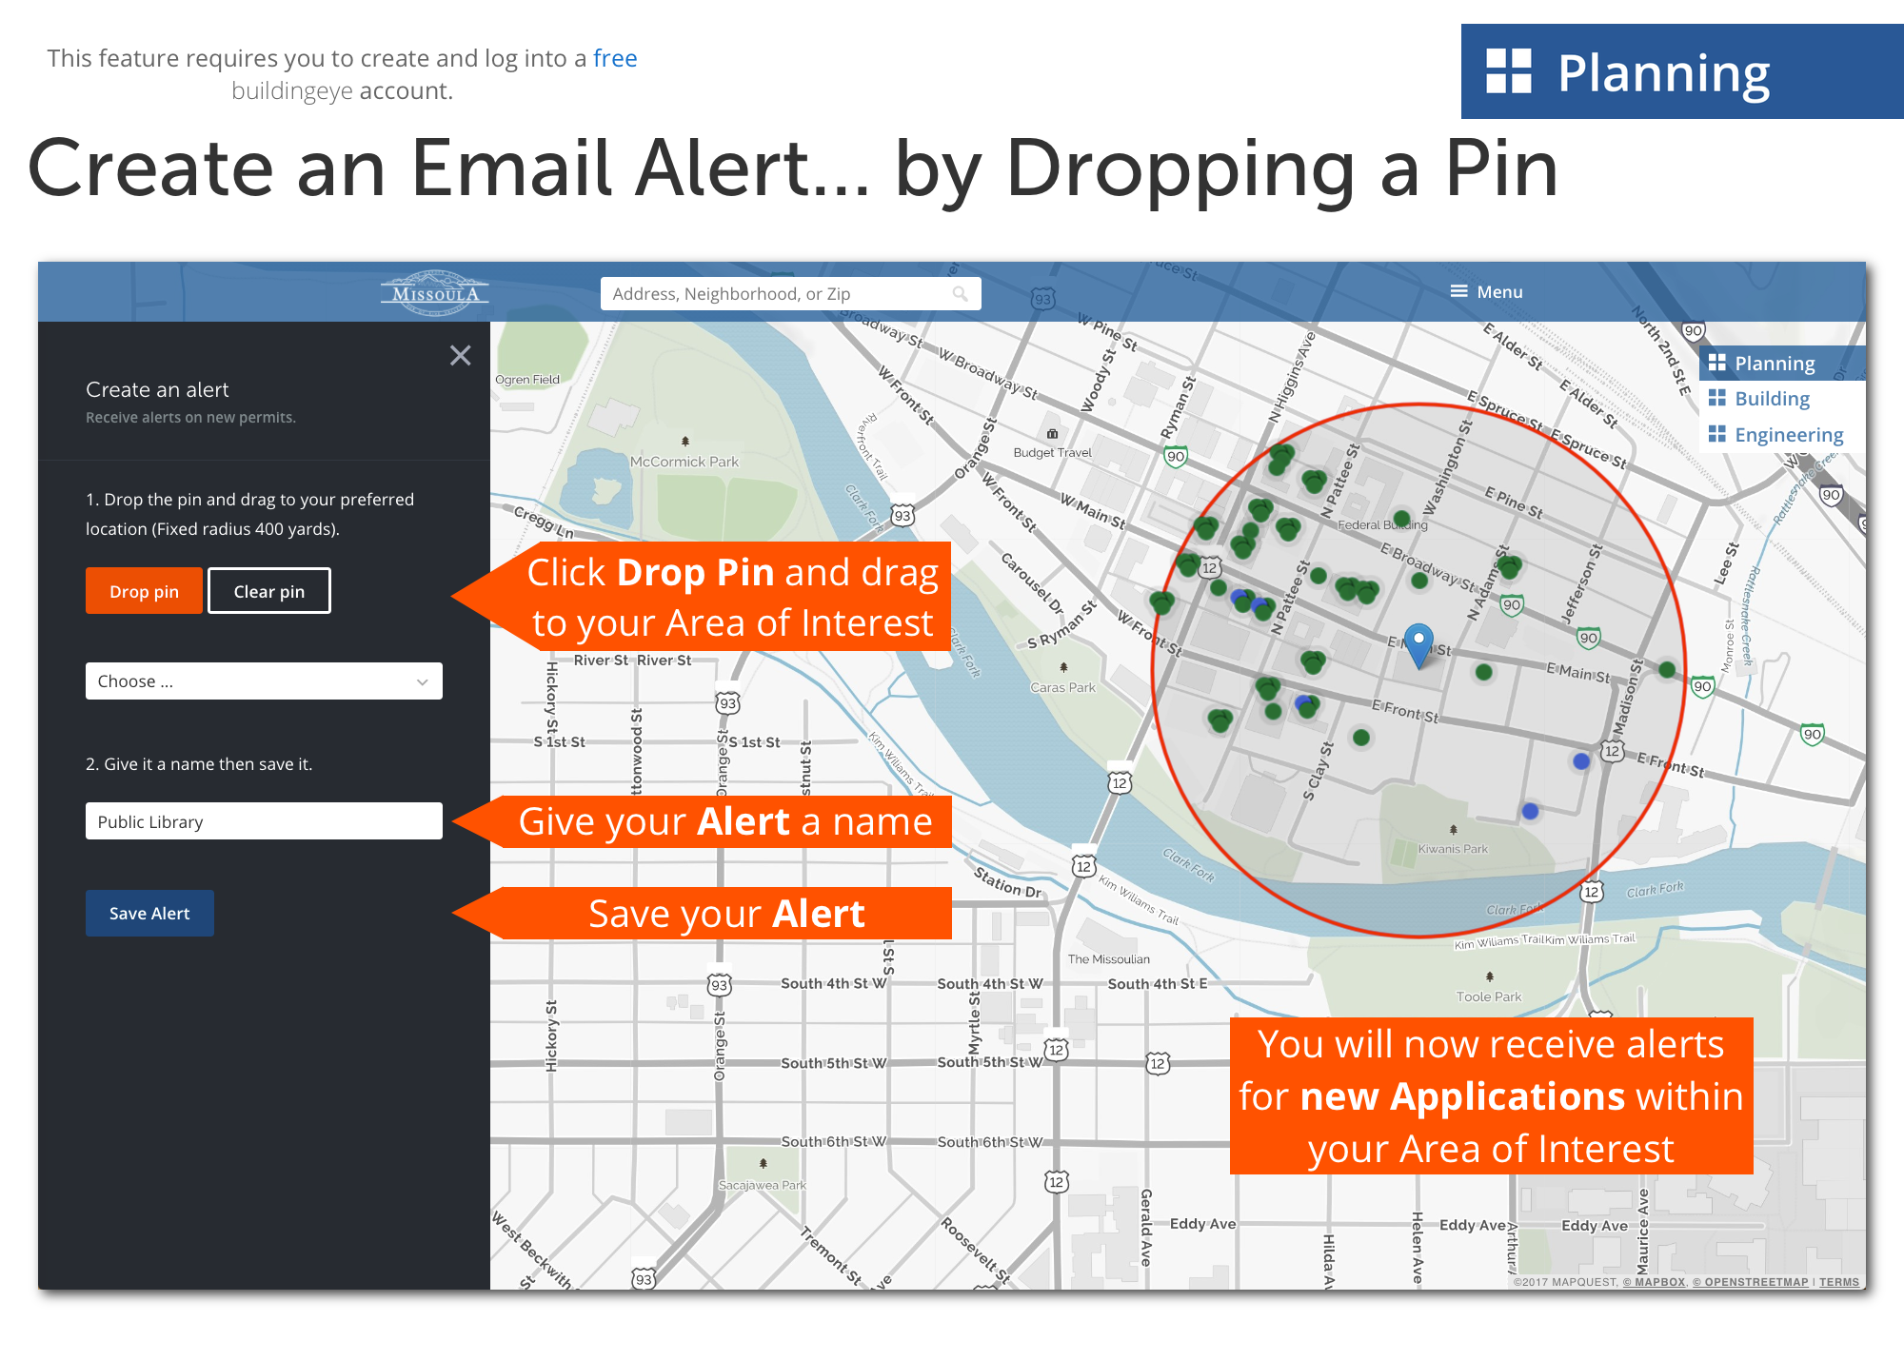Click the MAPBOX attribution link
The image size is (1904, 1361).
[x=1654, y=1282]
